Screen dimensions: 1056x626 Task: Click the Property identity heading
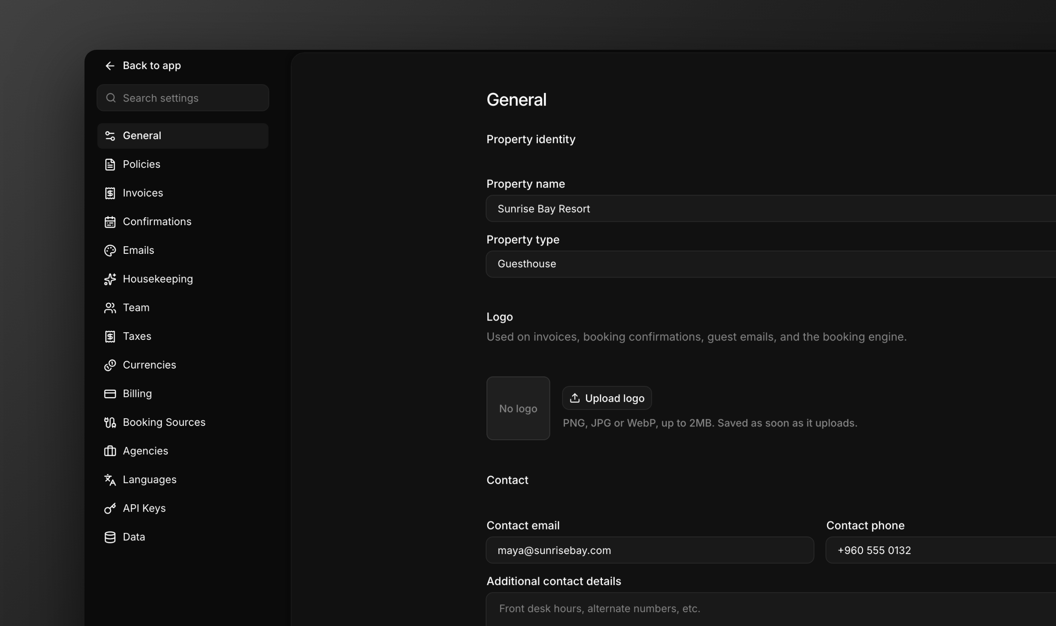coord(531,140)
